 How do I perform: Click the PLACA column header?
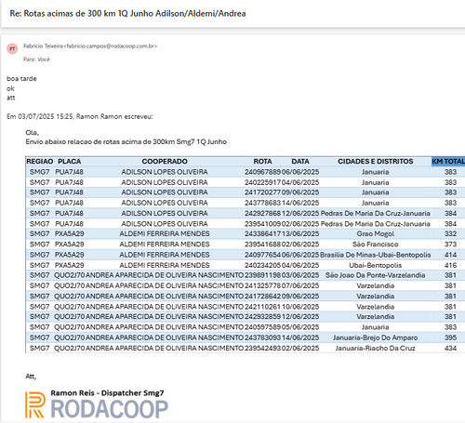(70, 162)
